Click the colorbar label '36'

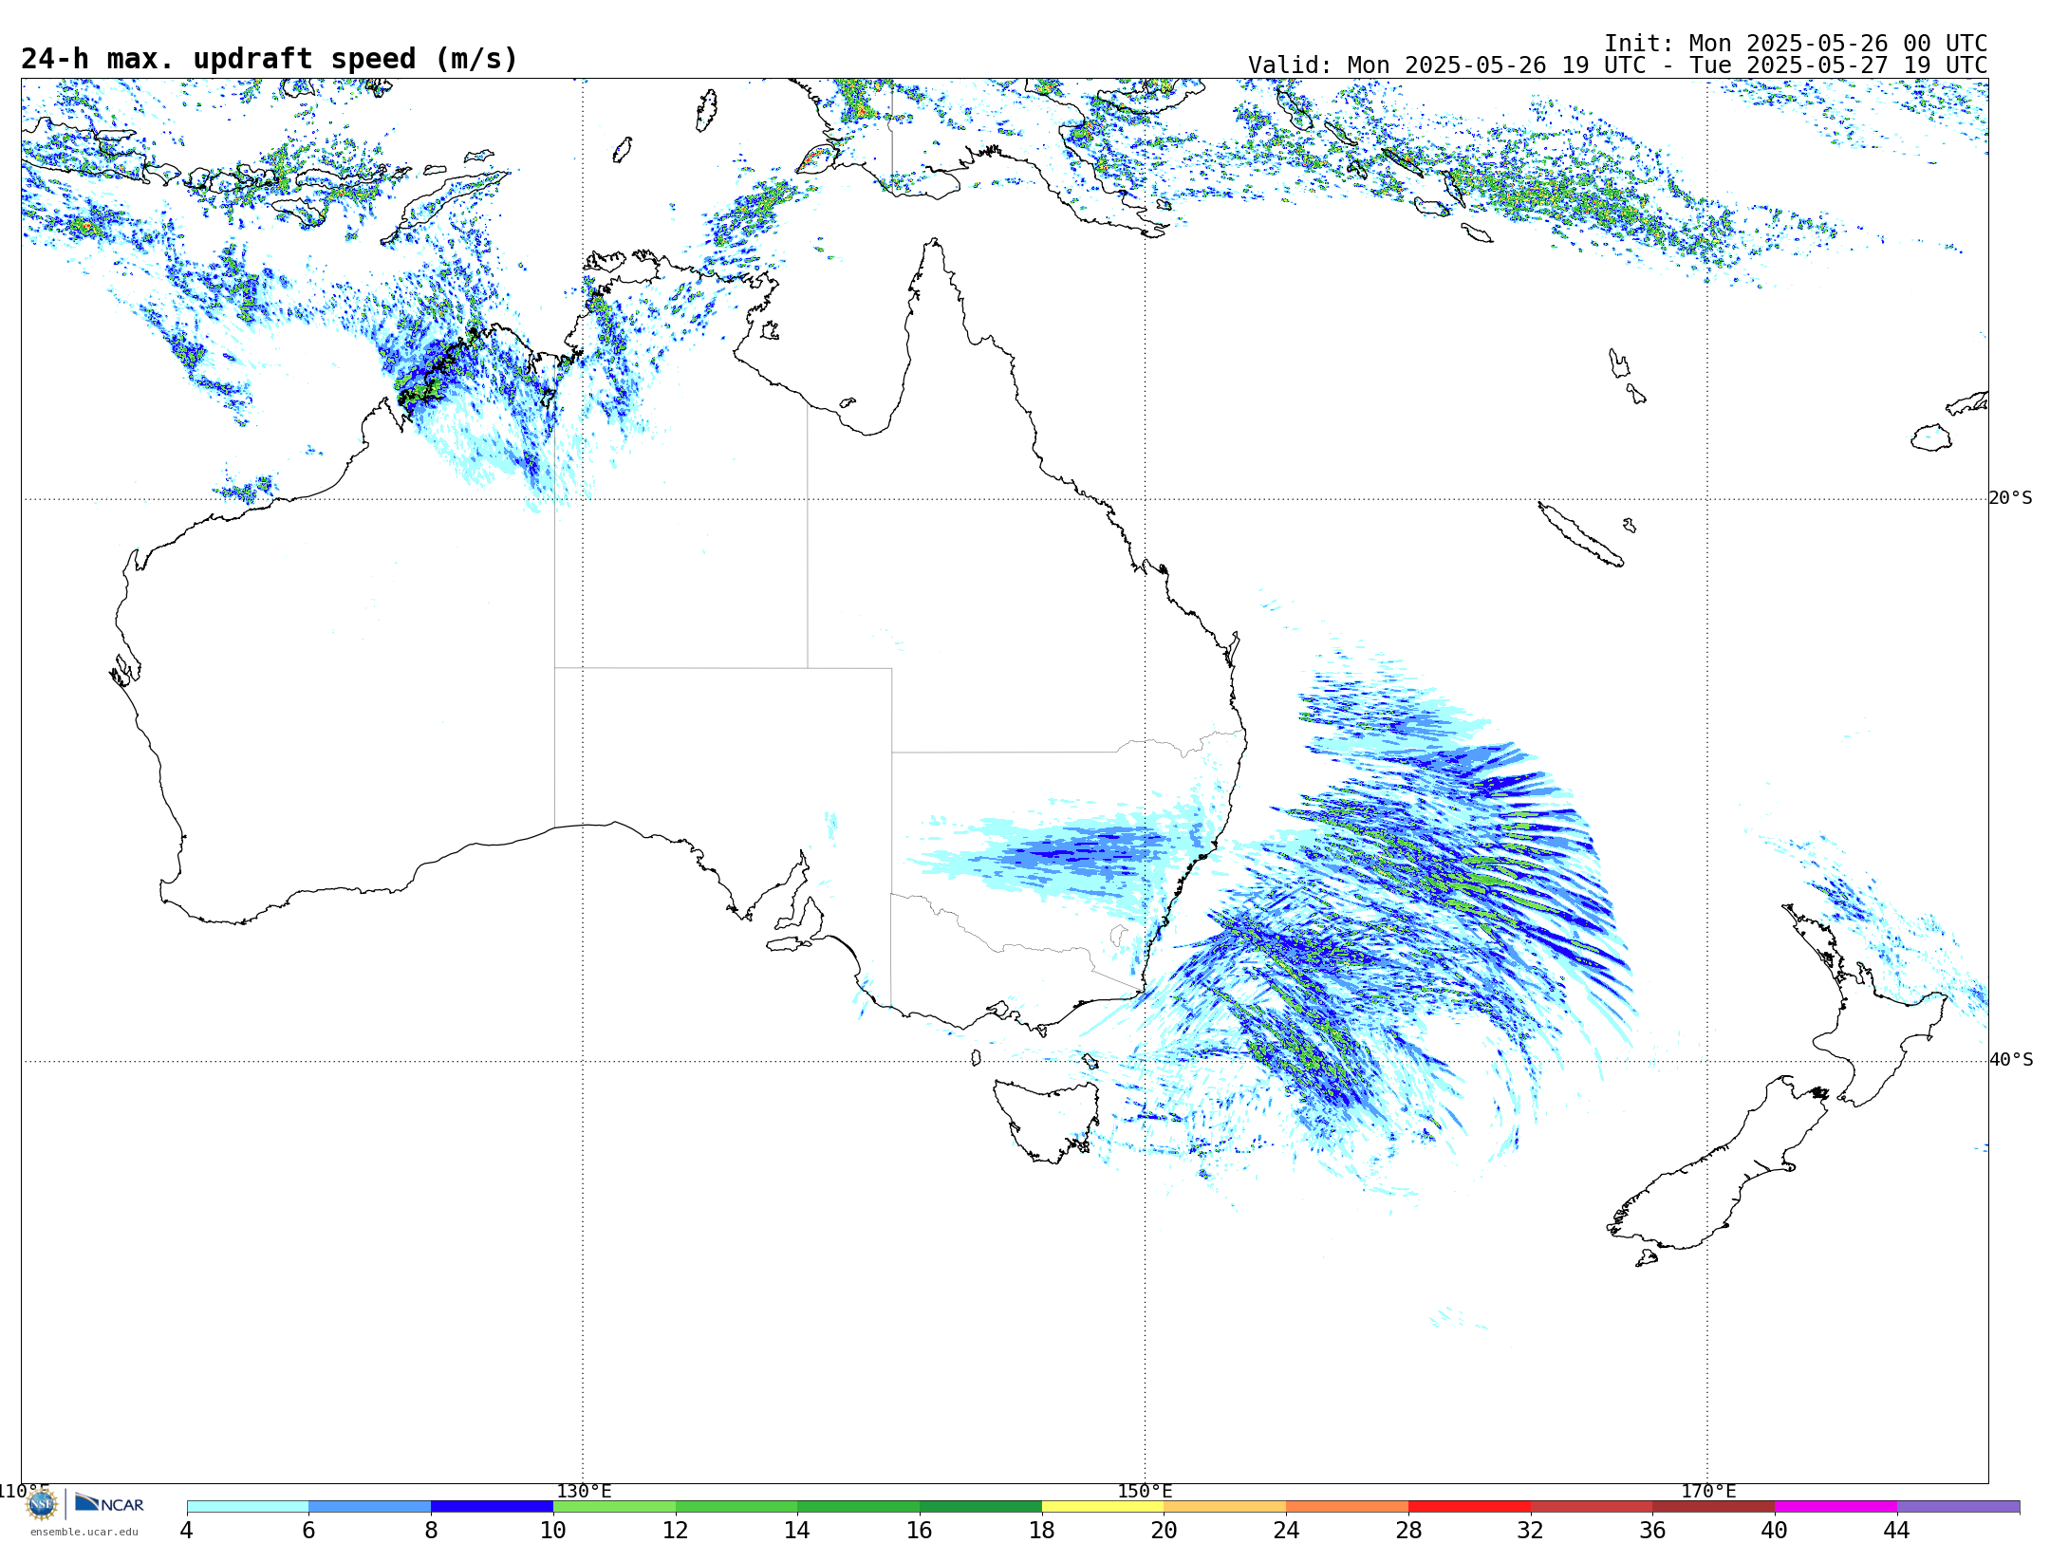tap(1652, 1530)
